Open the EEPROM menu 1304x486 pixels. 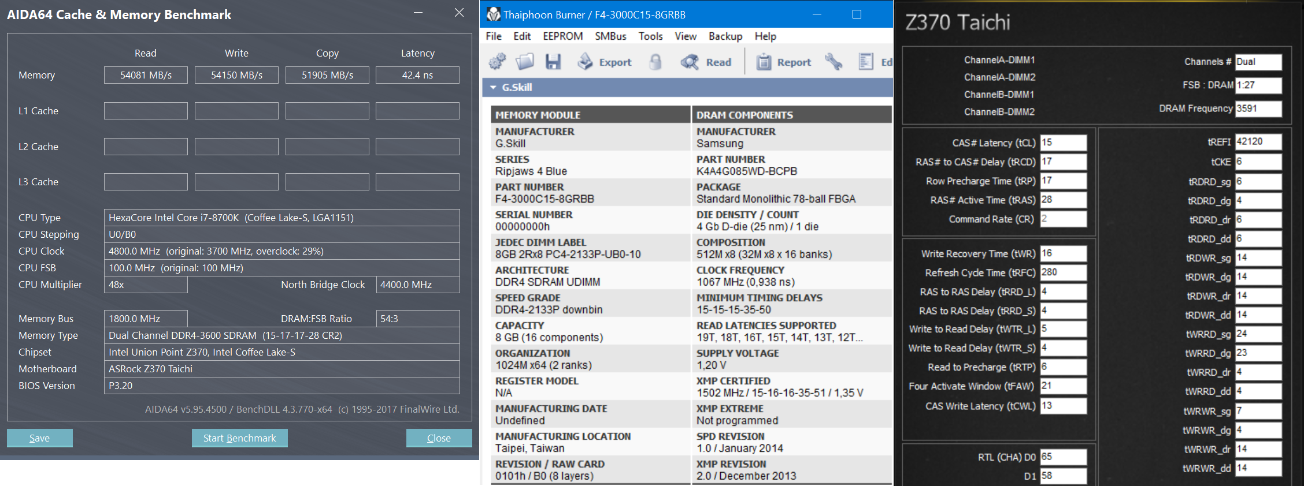[562, 36]
